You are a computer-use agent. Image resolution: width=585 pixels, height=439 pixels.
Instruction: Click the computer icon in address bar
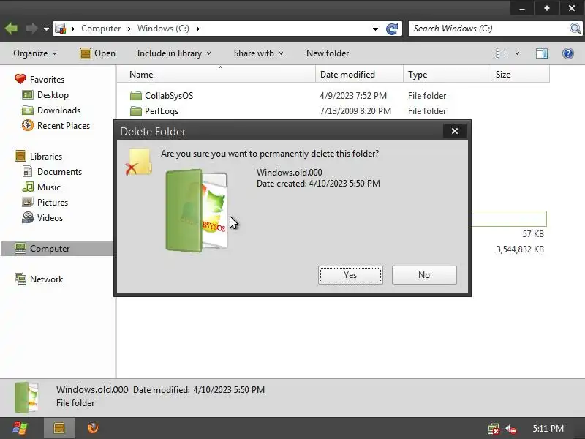[60, 29]
